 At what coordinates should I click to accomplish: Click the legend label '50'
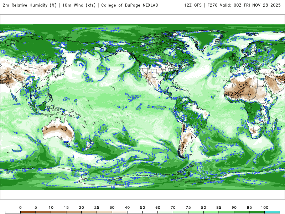pos(142,208)
